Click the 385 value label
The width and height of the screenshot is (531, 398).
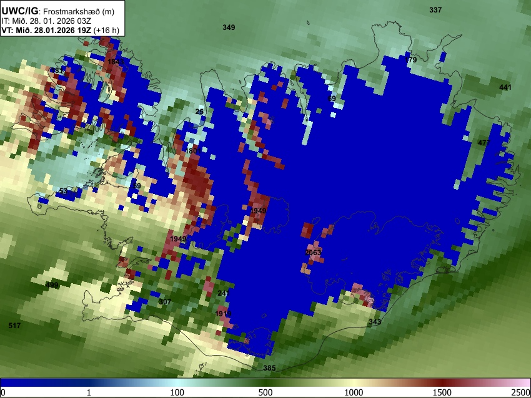pos(270,368)
